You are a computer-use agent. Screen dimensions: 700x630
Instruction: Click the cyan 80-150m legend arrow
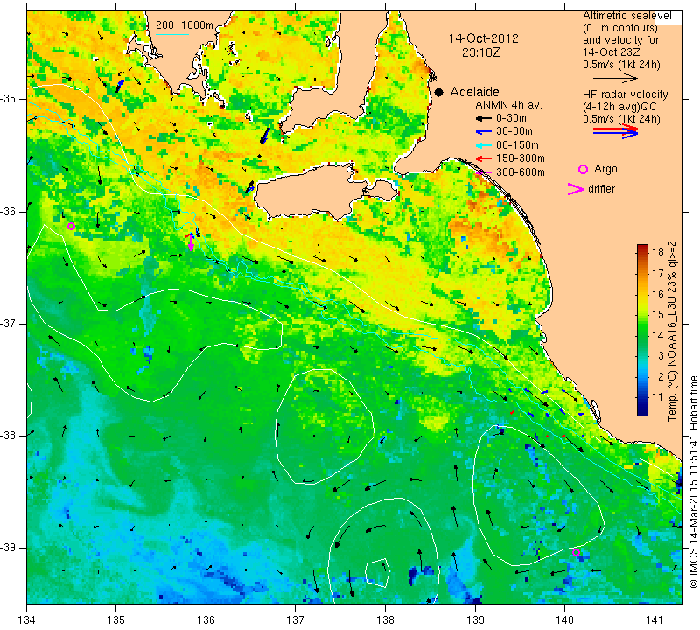[484, 145]
